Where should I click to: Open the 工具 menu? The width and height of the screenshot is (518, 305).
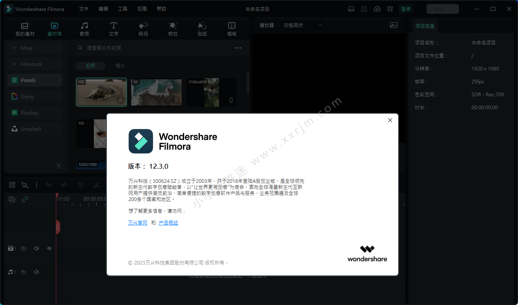tap(123, 9)
